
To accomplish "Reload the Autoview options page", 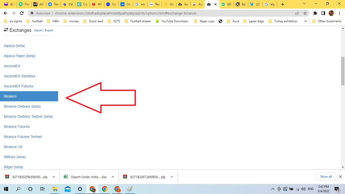I will pos(22,13).
